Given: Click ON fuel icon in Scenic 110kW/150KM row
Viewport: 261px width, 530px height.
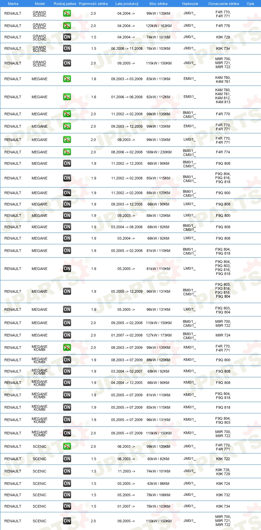Looking at the screenshot, I should [67, 521].
